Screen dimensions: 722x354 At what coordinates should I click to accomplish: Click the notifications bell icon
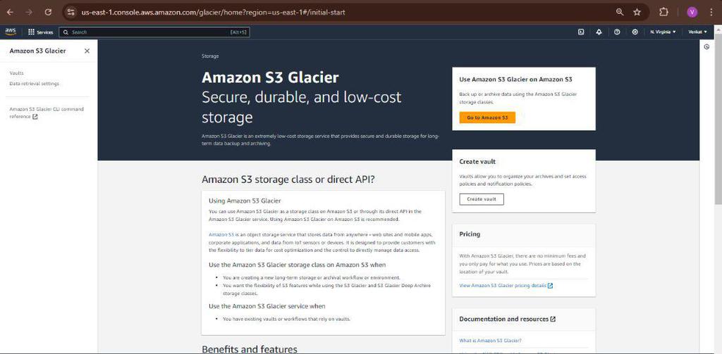tap(599, 32)
